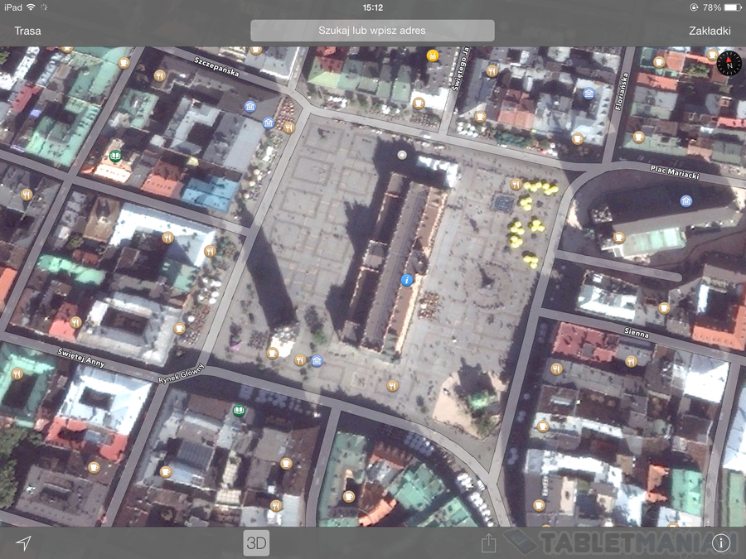Select the museum pin near Plac Mariacki
The height and width of the screenshot is (559, 746).
[685, 200]
